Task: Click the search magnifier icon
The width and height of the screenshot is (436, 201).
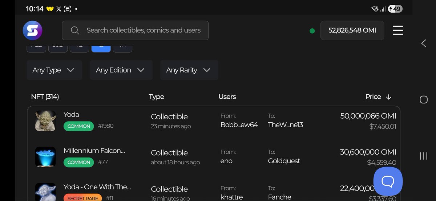Action: pos(75,30)
